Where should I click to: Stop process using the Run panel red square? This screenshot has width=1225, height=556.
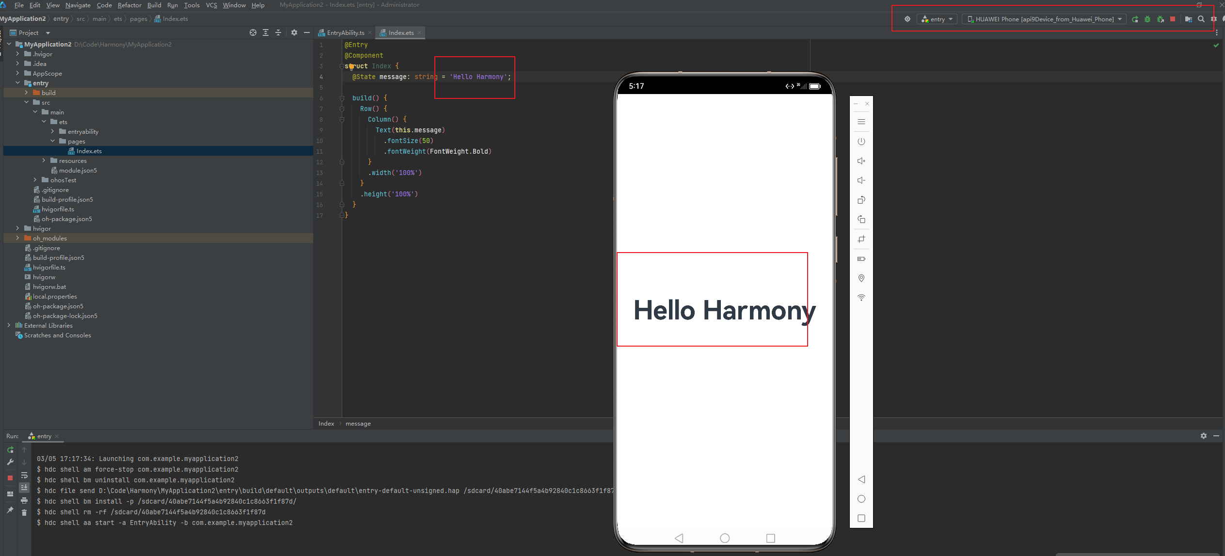(x=10, y=478)
